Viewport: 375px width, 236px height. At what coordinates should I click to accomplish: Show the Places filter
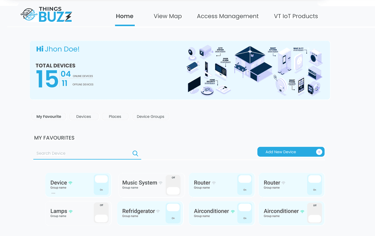point(115,117)
